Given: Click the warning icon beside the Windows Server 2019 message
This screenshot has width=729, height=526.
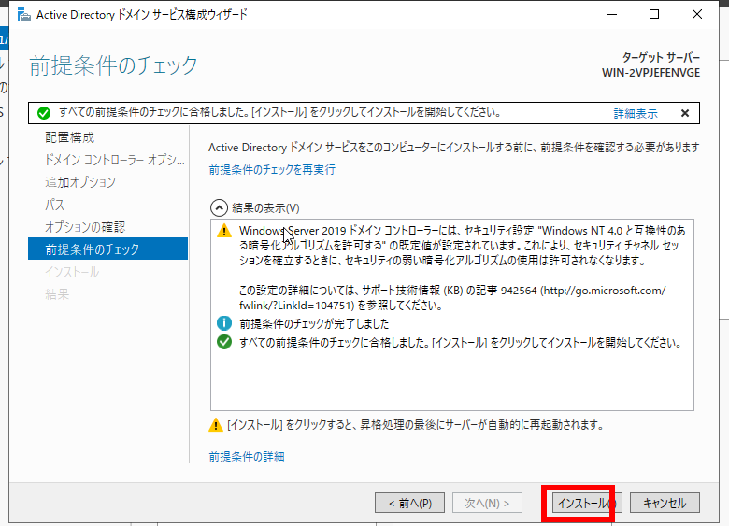Looking at the screenshot, I should 224,231.
